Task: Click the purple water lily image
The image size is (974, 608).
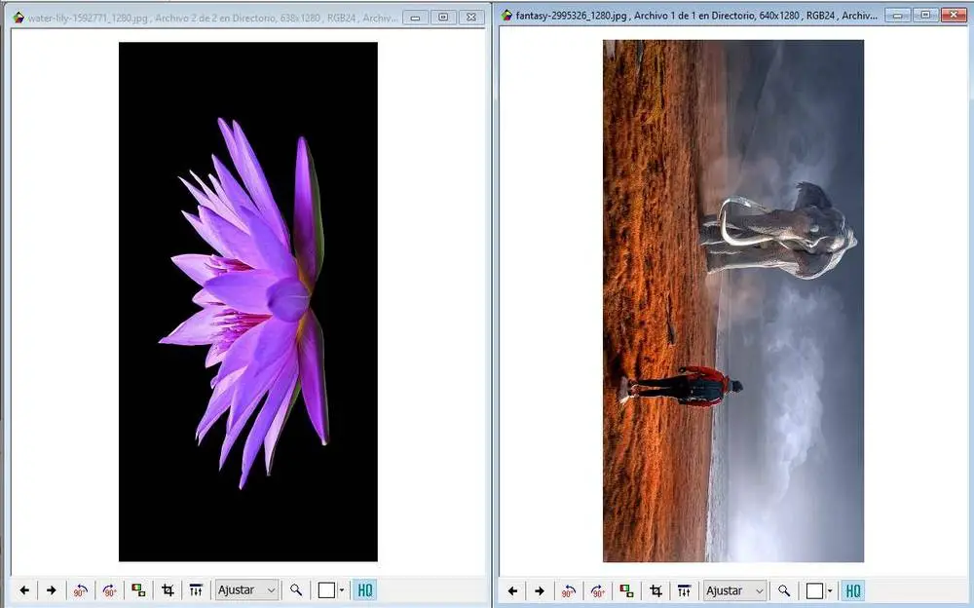Action: (x=247, y=301)
